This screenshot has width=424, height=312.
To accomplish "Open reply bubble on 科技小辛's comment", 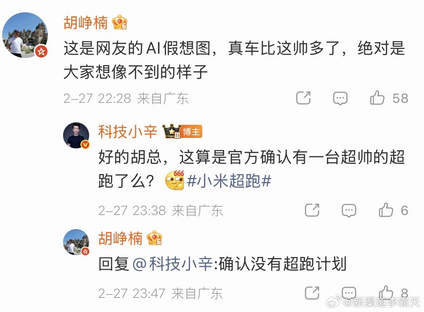I will click(x=349, y=210).
